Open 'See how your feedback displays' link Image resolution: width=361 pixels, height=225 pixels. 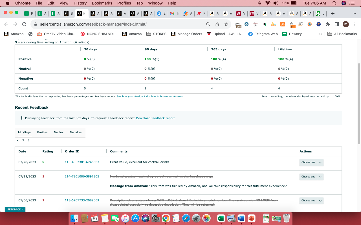coord(150,96)
